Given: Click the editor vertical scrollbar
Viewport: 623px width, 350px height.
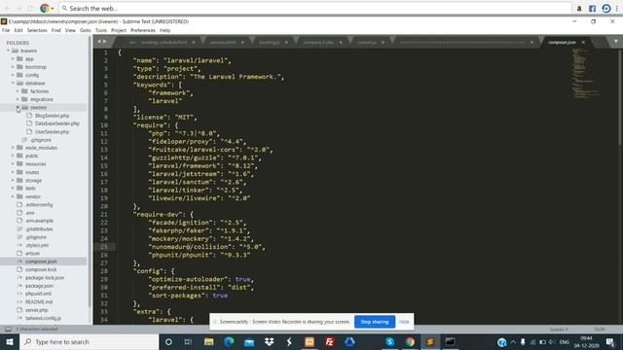Looking at the screenshot, I should point(620,97).
